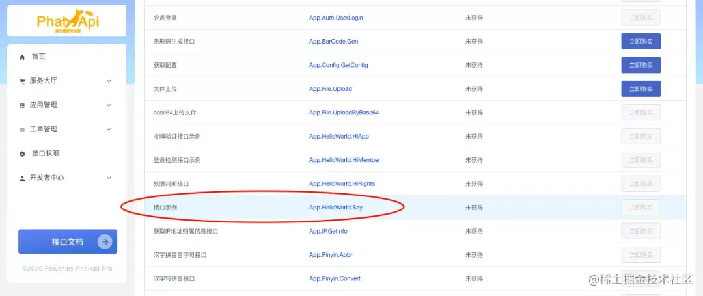The image size is (703, 296).
Task: Select the 权限判断接口 name cell
Action: [x=171, y=184]
